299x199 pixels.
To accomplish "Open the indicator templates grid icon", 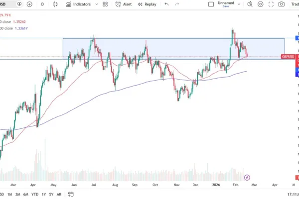I will click(x=105, y=4).
